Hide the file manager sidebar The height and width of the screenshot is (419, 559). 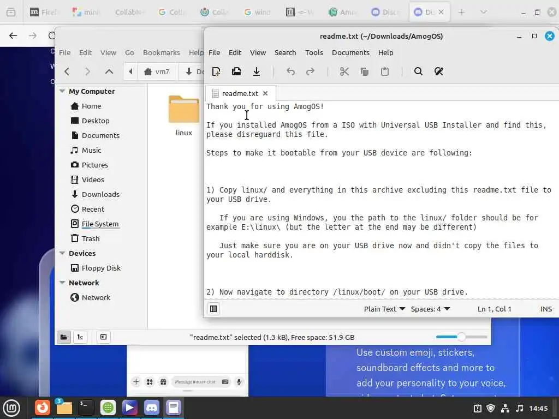click(103, 337)
